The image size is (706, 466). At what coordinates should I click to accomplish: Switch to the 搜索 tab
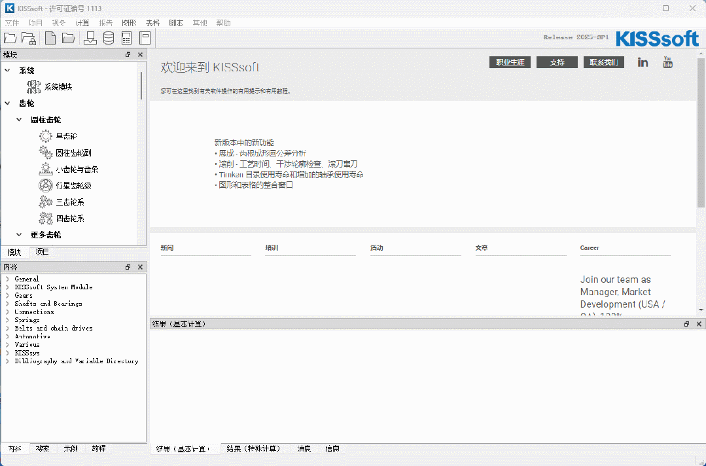[43, 448]
